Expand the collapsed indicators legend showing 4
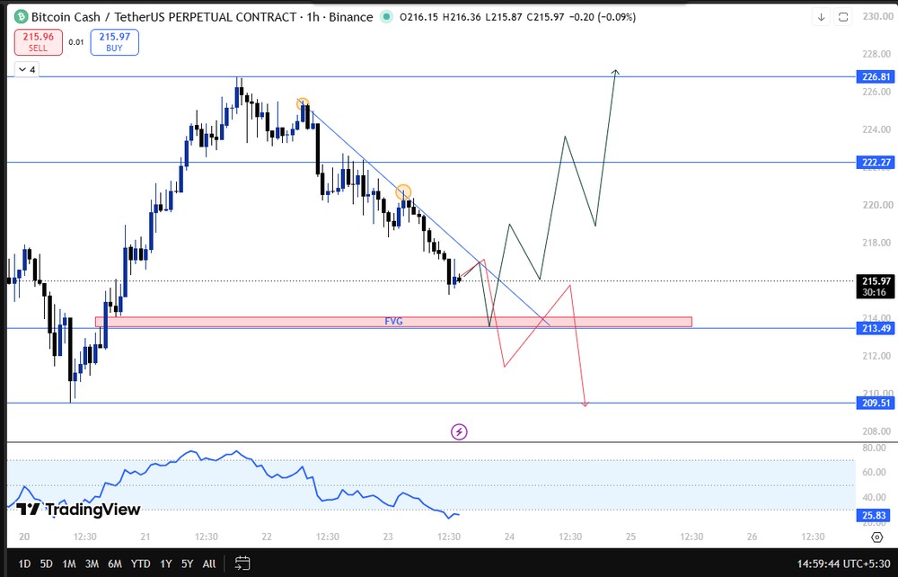Viewport: 898px width, 577px height. 26,70
